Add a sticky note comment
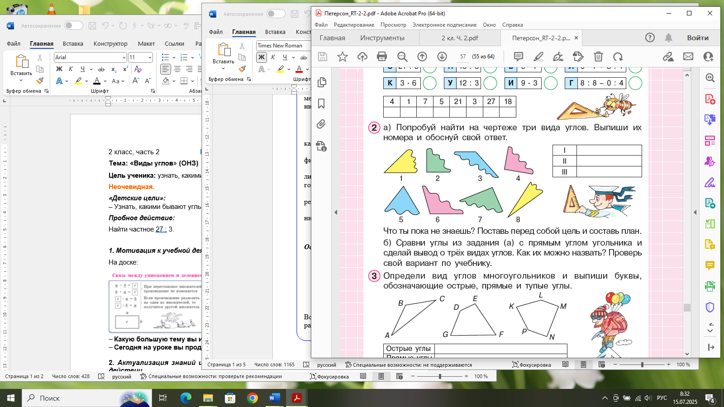The width and height of the screenshot is (724, 407). 519,57
